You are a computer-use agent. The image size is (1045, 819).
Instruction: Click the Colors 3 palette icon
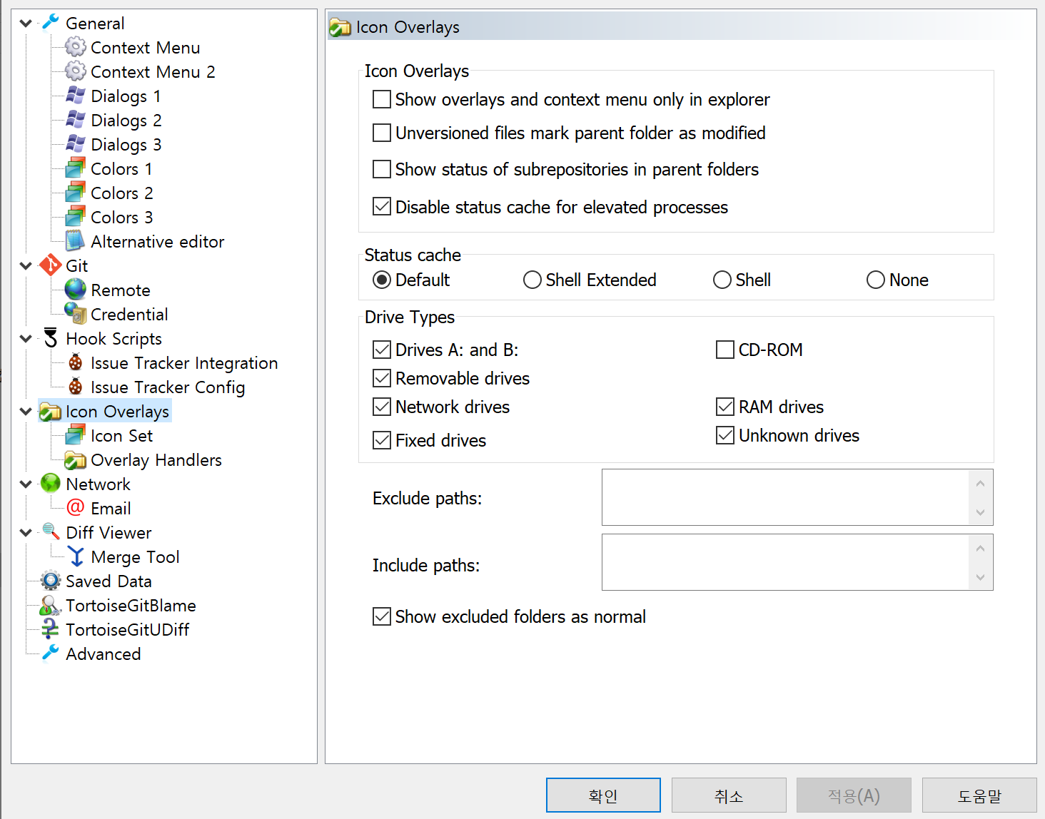[x=76, y=217]
